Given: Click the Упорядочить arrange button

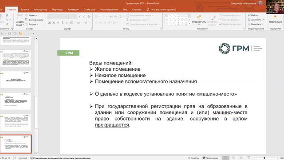Looking at the screenshot, I should tap(199, 20).
